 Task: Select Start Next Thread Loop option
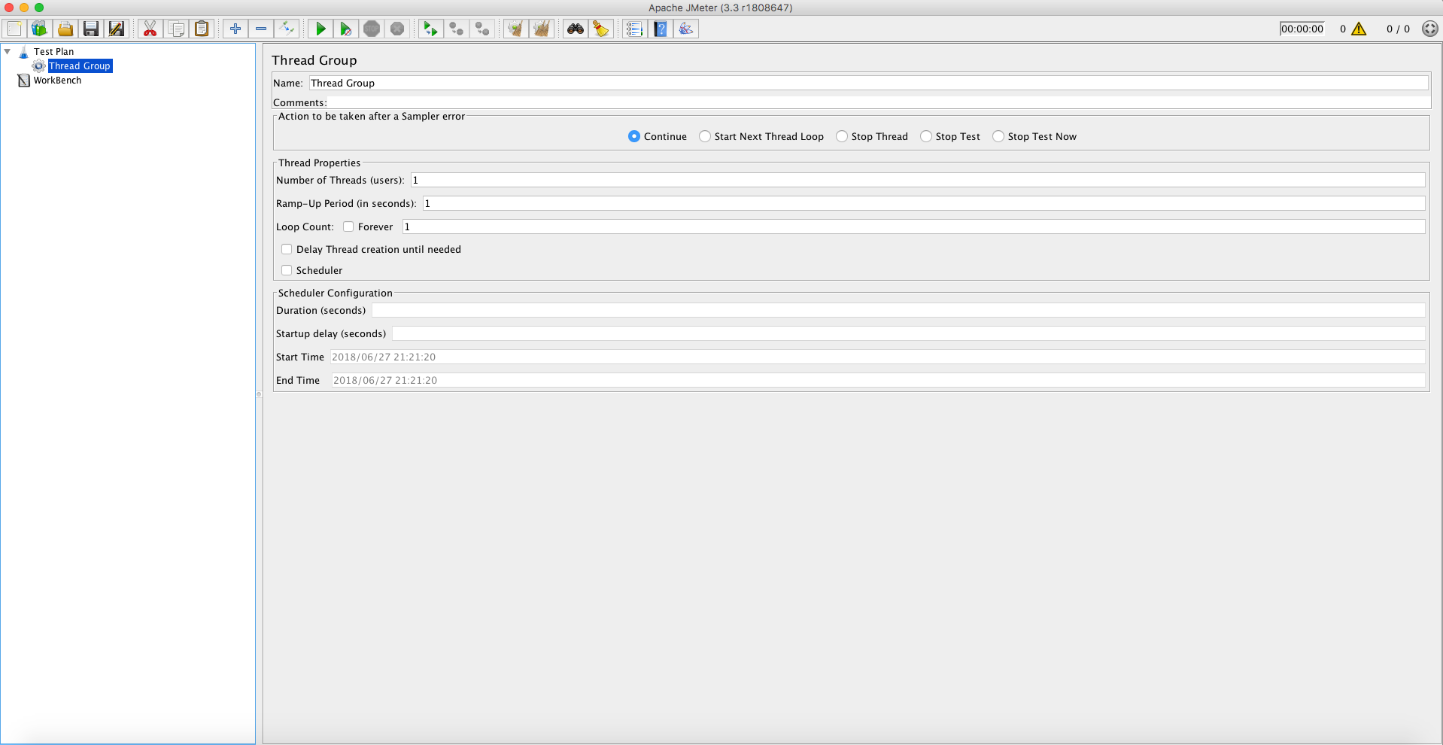click(x=705, y=136)
